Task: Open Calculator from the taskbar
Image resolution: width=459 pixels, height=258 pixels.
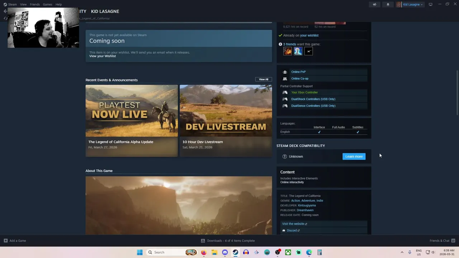Action: click(320, 252)
